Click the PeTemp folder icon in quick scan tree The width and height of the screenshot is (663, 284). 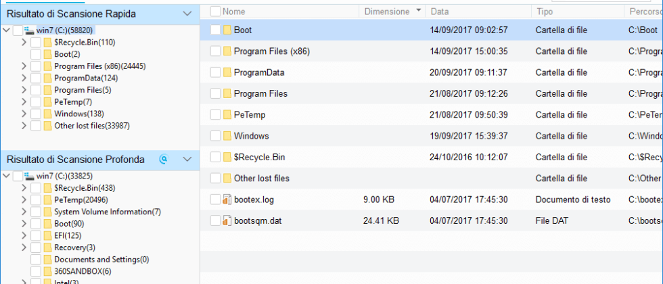coord(47,101)
